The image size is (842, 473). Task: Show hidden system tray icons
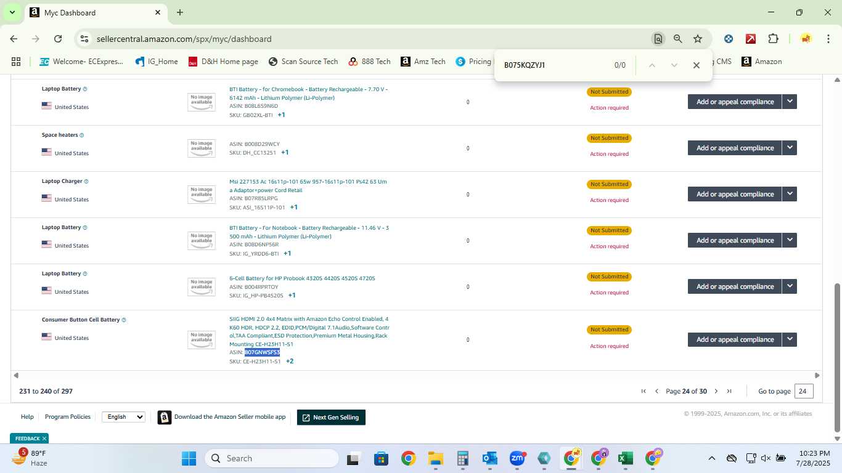[711, 458]
